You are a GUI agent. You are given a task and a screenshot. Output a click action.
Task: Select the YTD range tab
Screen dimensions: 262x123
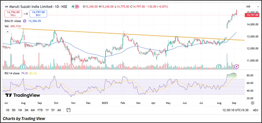pos(40,110)
